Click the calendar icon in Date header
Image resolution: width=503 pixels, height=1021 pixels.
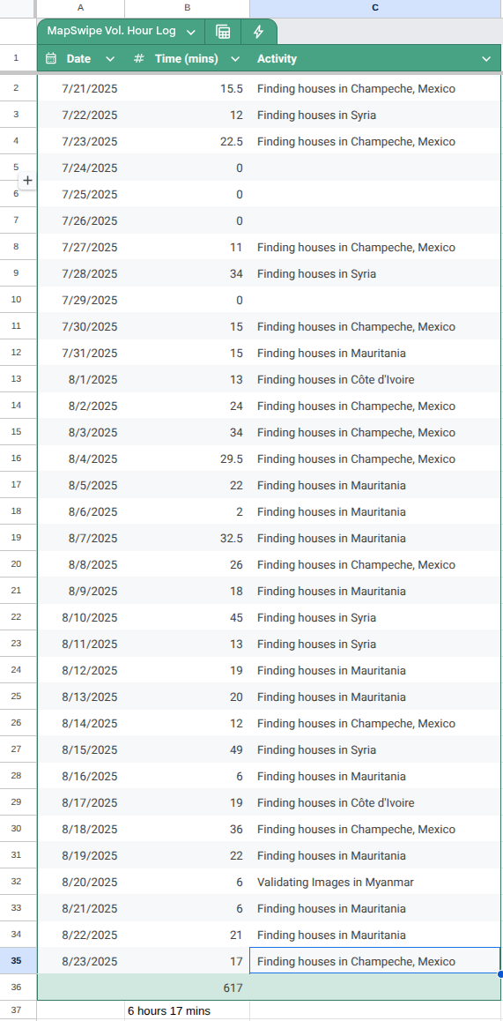pos(51,58)
